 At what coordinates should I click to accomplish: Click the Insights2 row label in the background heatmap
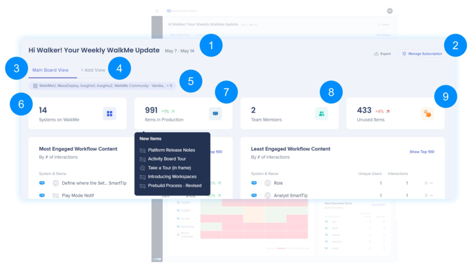click(x=186, y=210)
